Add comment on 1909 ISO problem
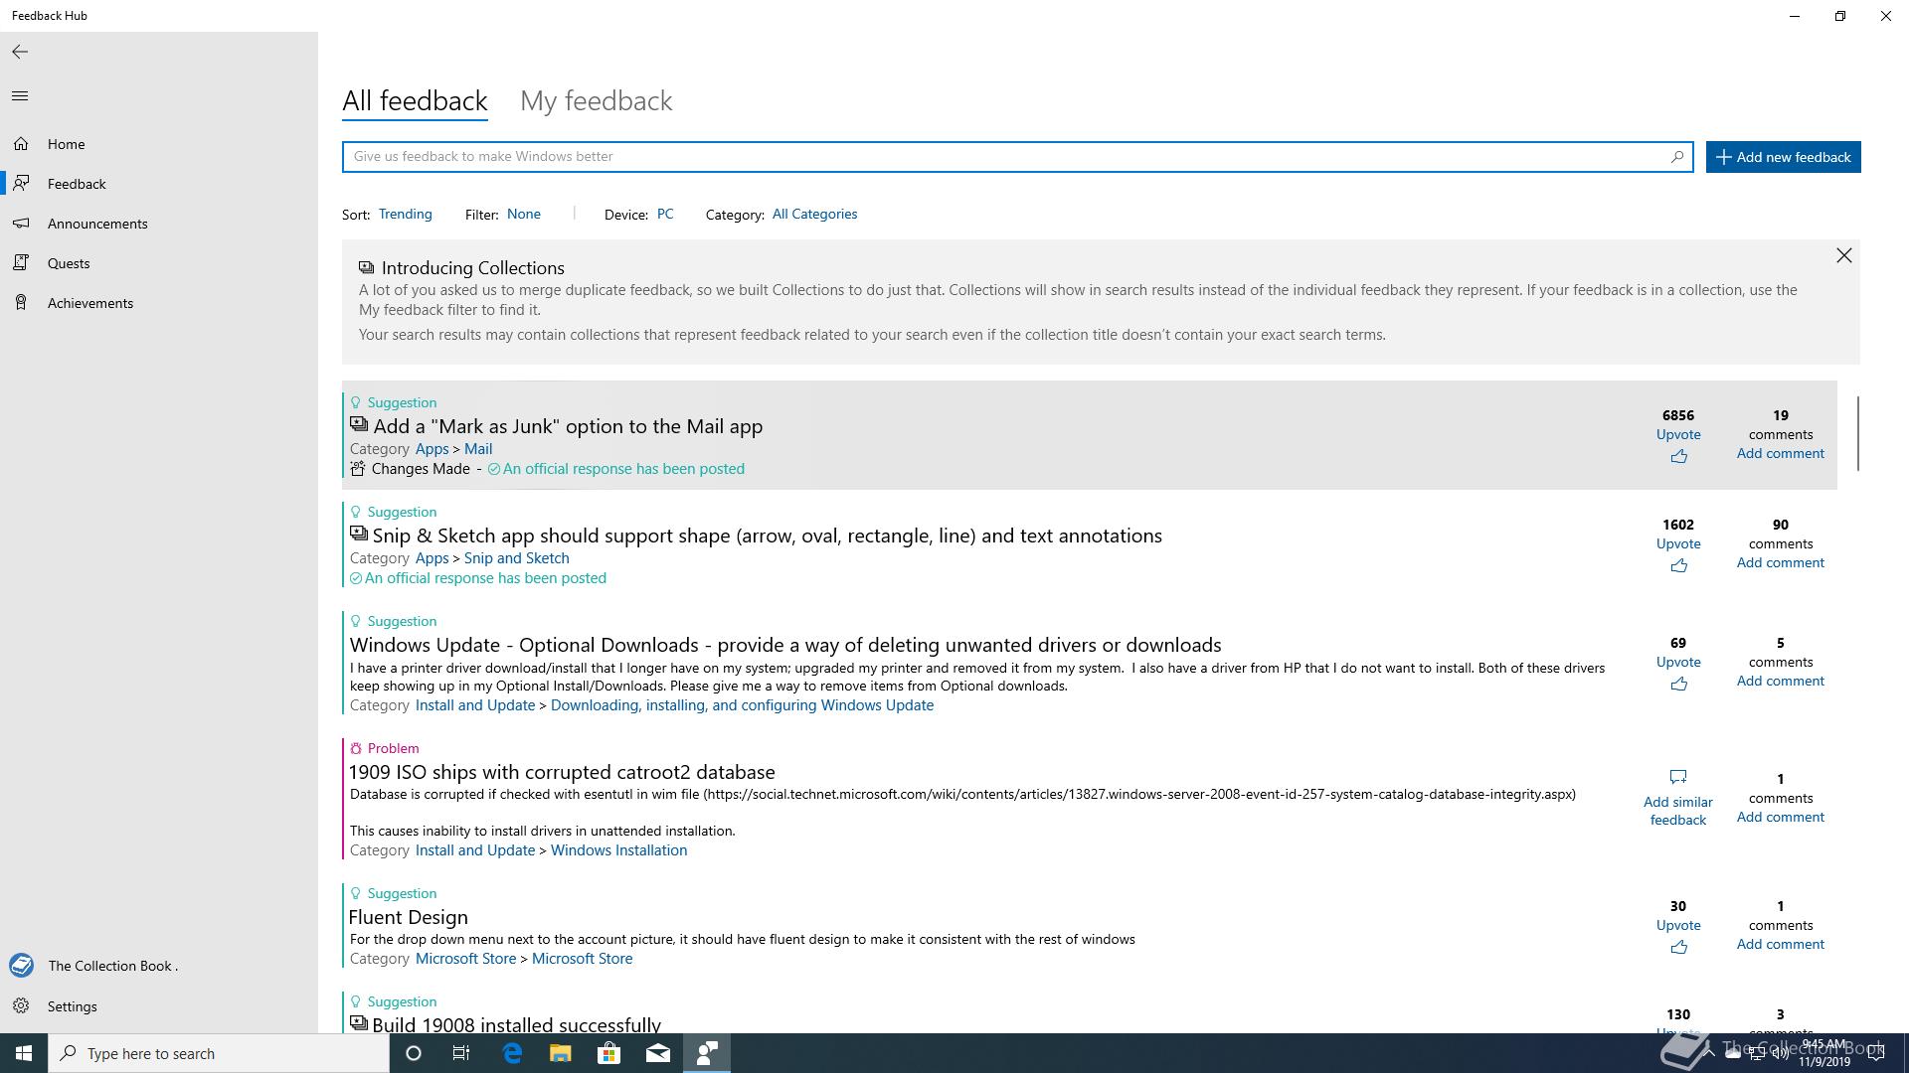This screenshot has width=1909, height=1073. 1780,817
